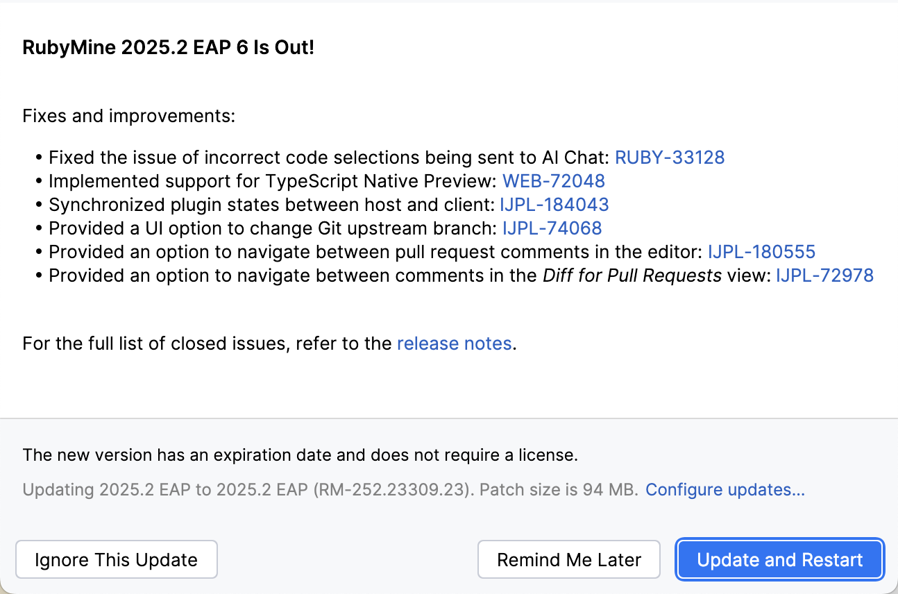Postpone the update notification
The width and height of the screenshot is (898, 594).
[568, 559]
